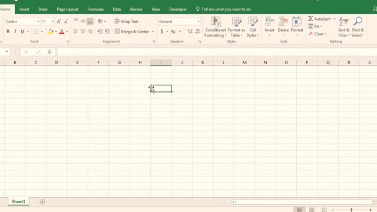This screenshot has width=377, height=212.
Task: Increase Decimal icon
Action: coord(190,31)
